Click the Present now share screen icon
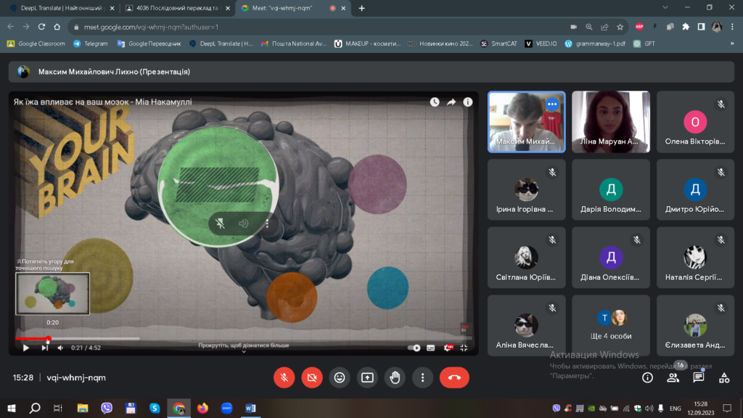 tap(367, 377)
